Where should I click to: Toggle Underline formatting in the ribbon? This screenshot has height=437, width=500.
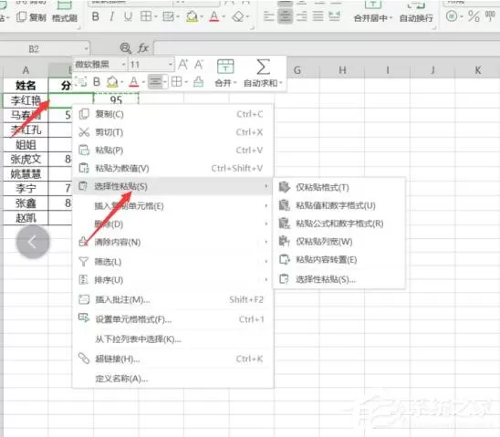[128, 16]
